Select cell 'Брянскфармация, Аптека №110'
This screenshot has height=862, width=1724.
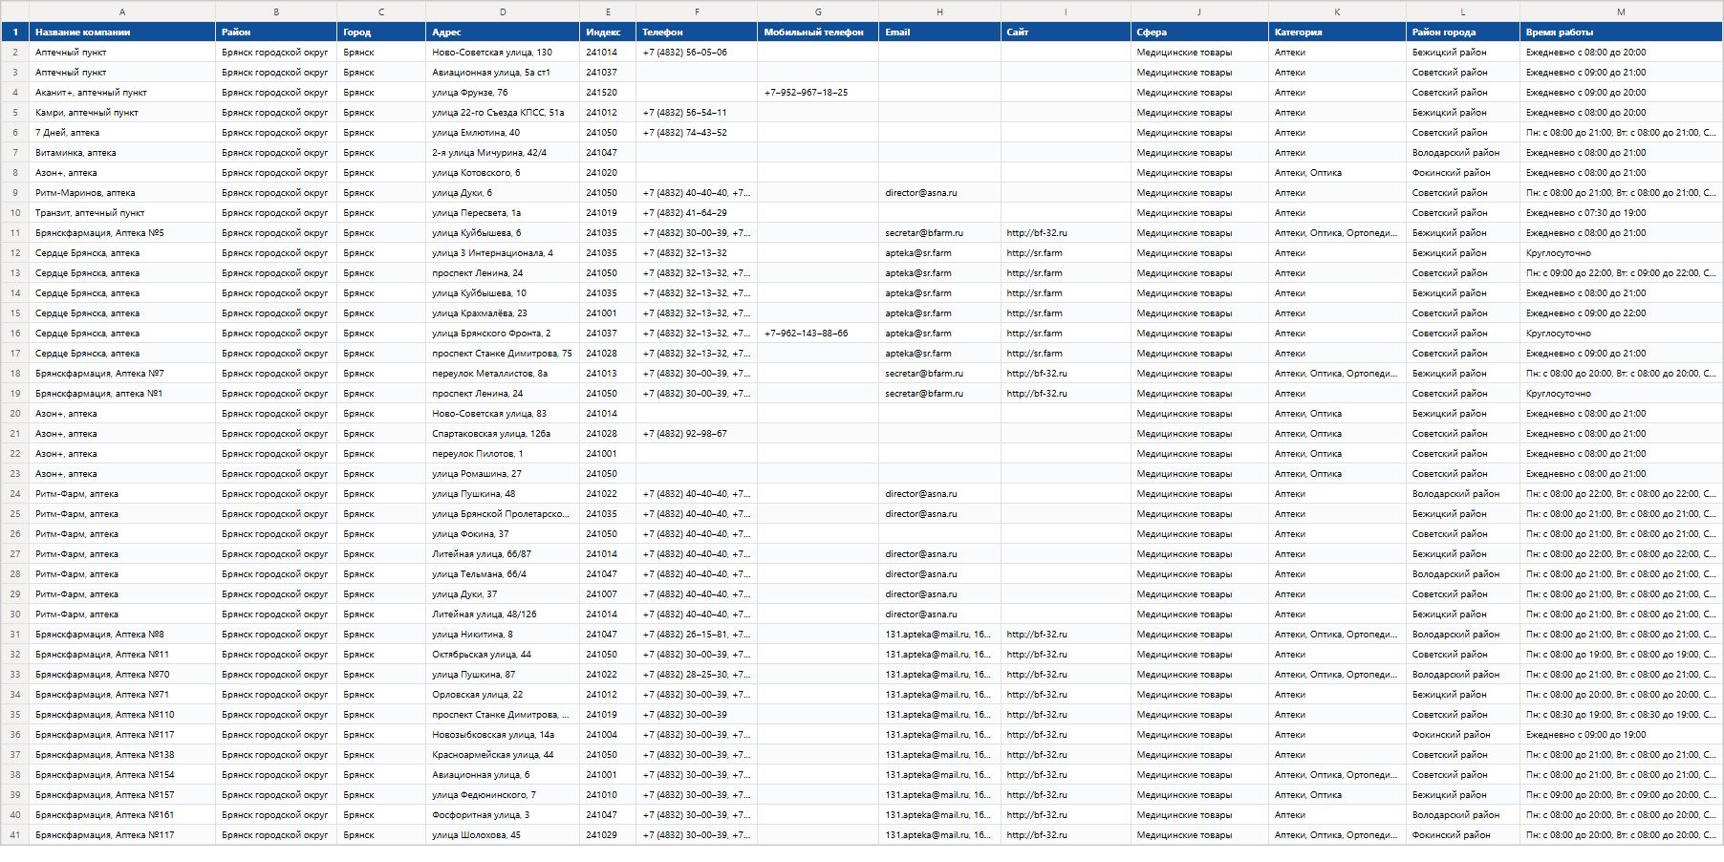[x=122, y=715]
